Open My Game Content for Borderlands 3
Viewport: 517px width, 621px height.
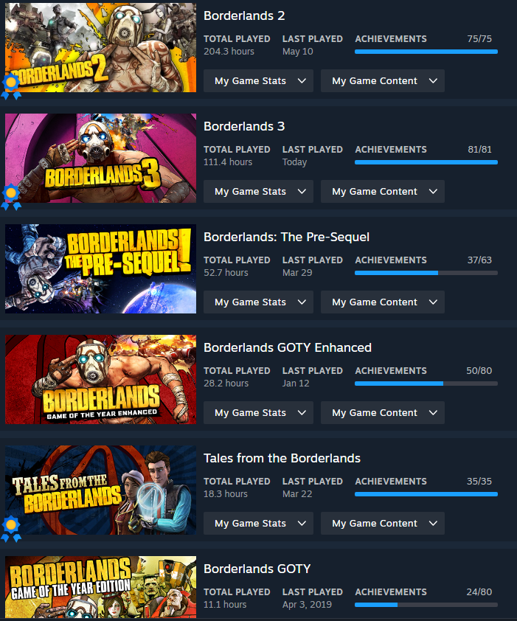pos(383,192)
